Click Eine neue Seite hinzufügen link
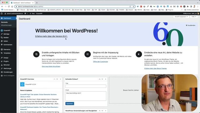 [51, 67]
